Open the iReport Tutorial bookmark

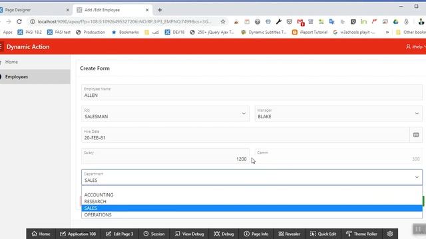click(x=310, y=33)
